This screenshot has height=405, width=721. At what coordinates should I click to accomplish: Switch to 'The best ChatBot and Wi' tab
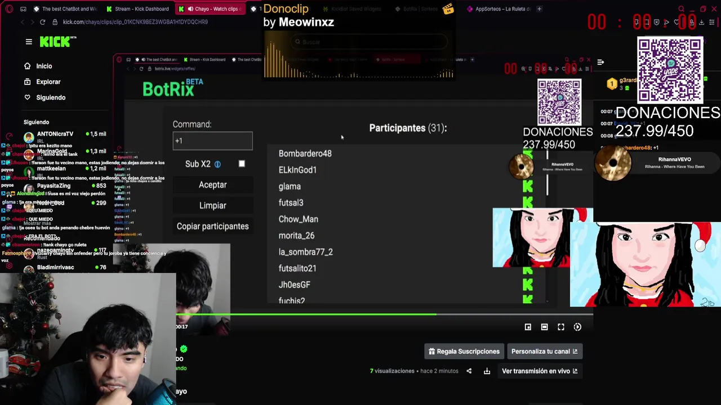coord(65,9)
